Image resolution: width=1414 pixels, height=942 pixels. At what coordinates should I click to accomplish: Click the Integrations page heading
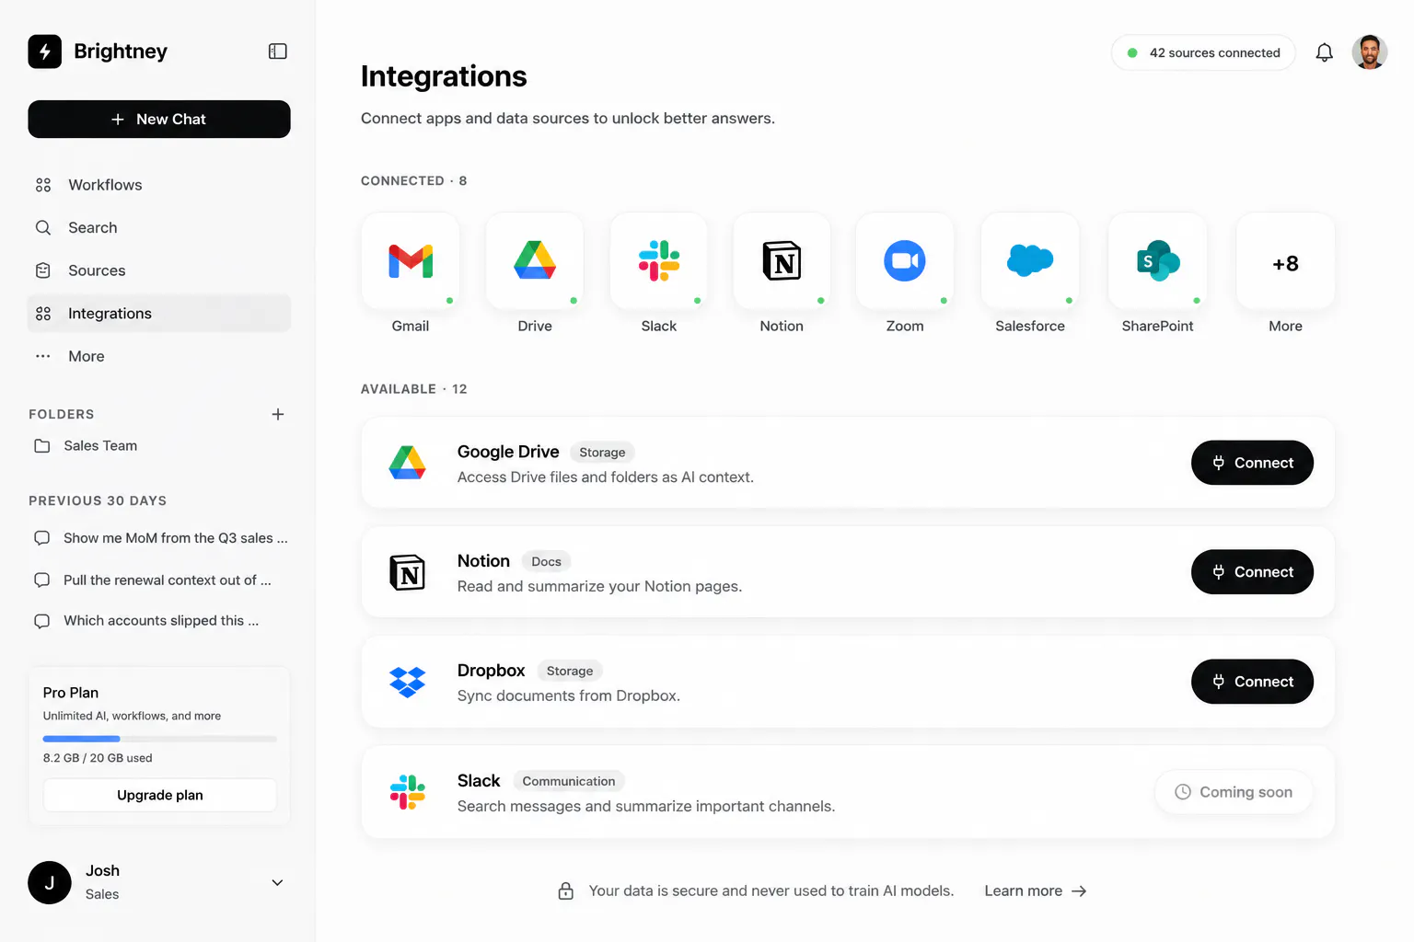444,76
